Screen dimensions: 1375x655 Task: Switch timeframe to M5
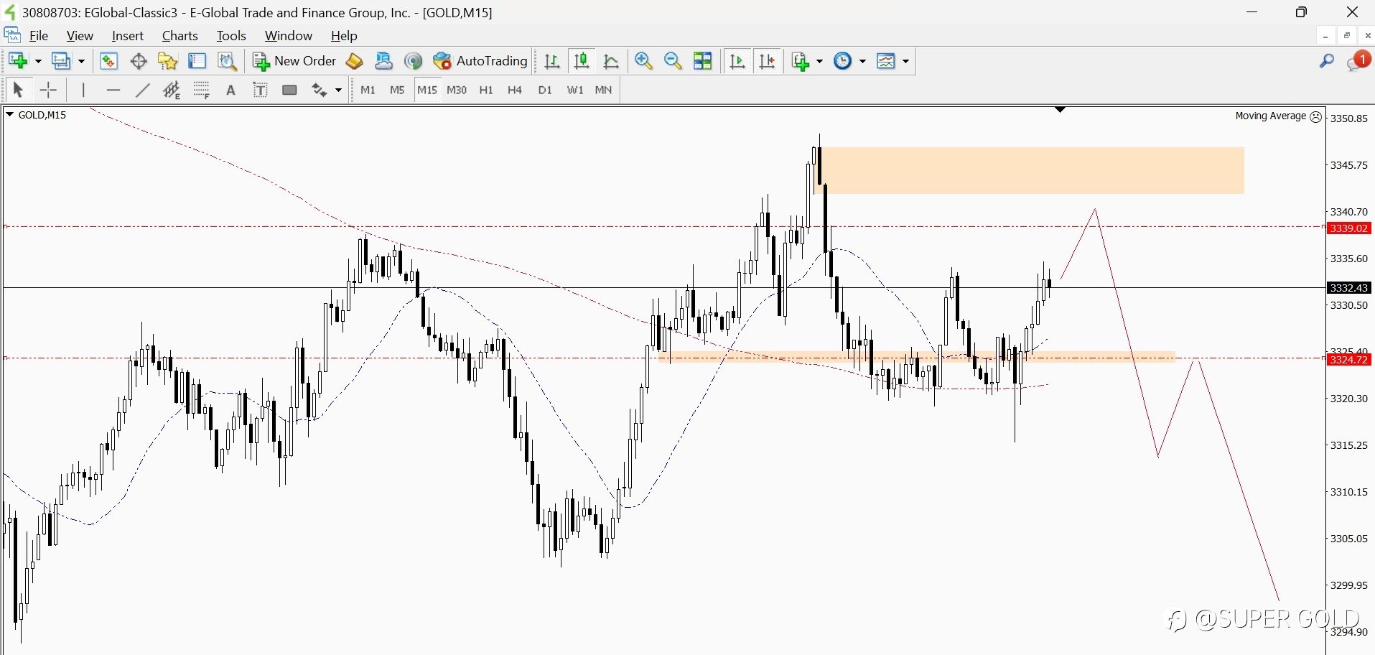click(x=397, y=90)
